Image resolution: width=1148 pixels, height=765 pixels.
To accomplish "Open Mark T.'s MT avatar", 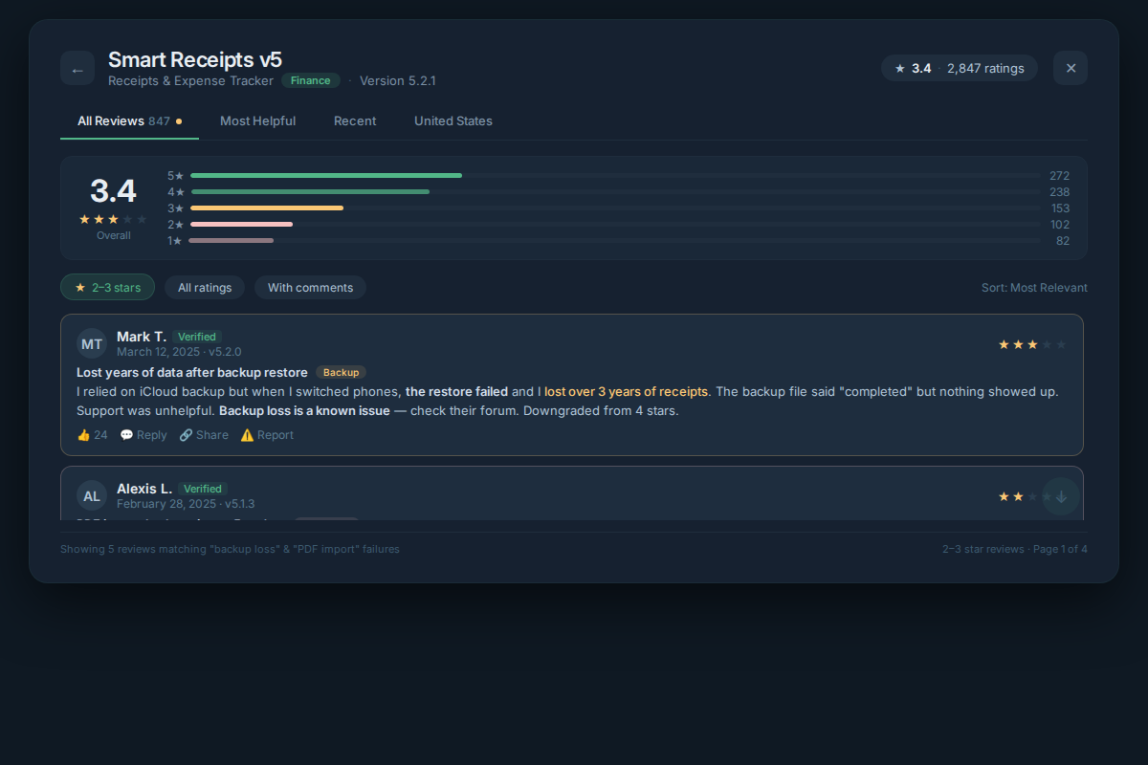I will click(92, 344).
